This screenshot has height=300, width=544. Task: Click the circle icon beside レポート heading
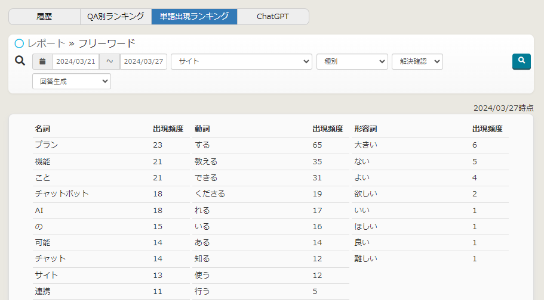pyautogui.click(x=19, y=43)
